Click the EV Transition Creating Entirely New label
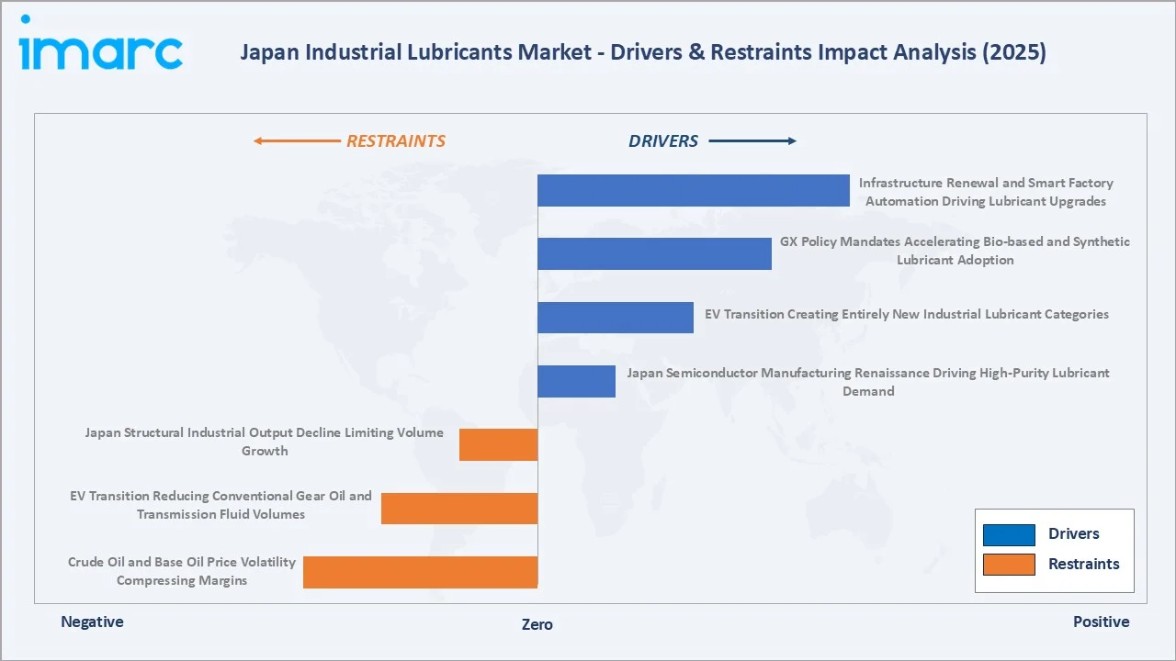 (907, 314)
